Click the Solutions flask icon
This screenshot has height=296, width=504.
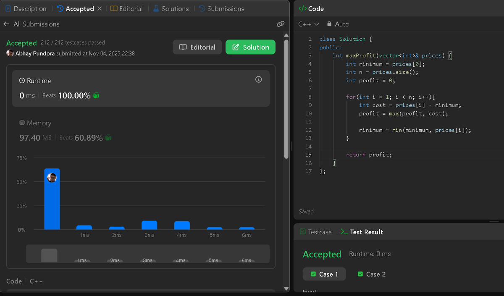156,8
